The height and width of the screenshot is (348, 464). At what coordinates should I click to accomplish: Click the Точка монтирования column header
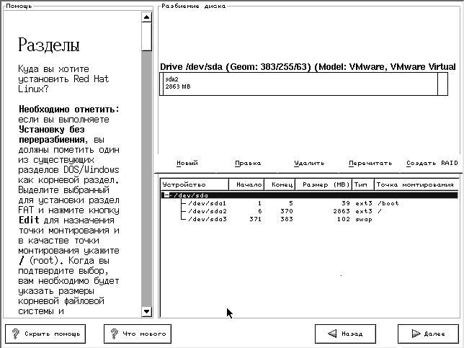[415, 184]
